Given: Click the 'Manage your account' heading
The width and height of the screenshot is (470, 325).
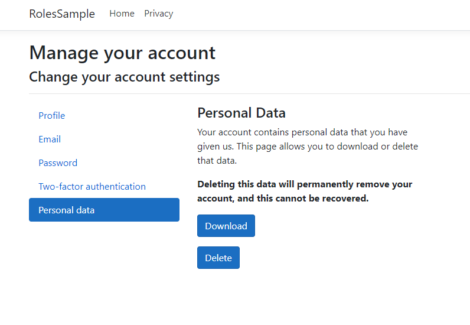Looking at the screenshot, I should tap(122, 53).
